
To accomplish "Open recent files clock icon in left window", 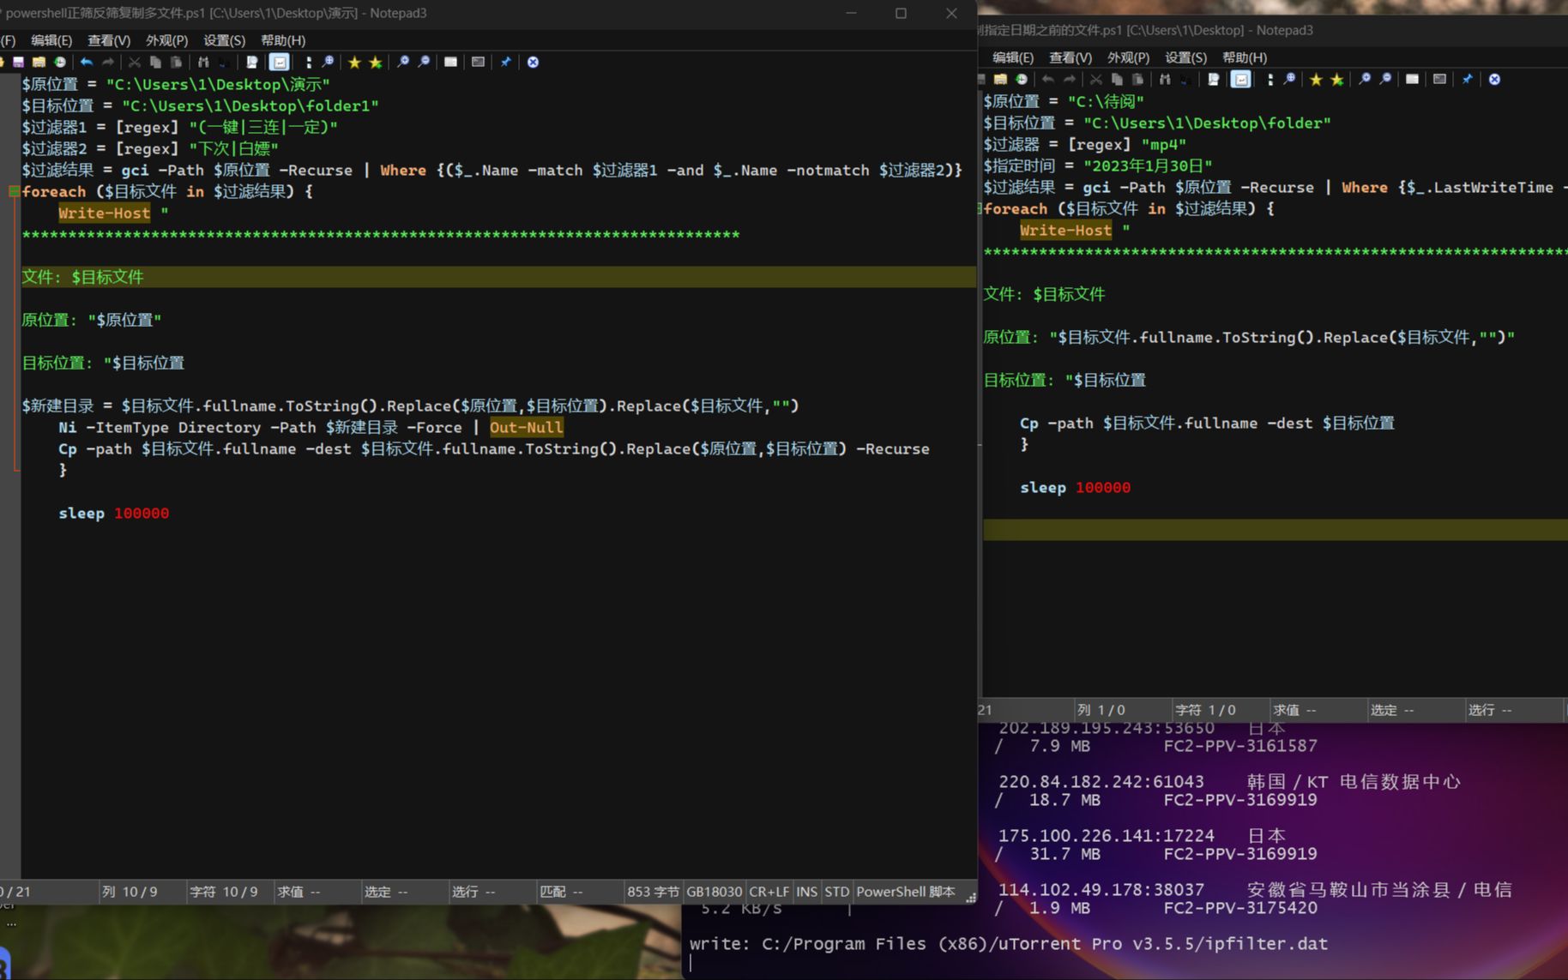I will [59, 62].
